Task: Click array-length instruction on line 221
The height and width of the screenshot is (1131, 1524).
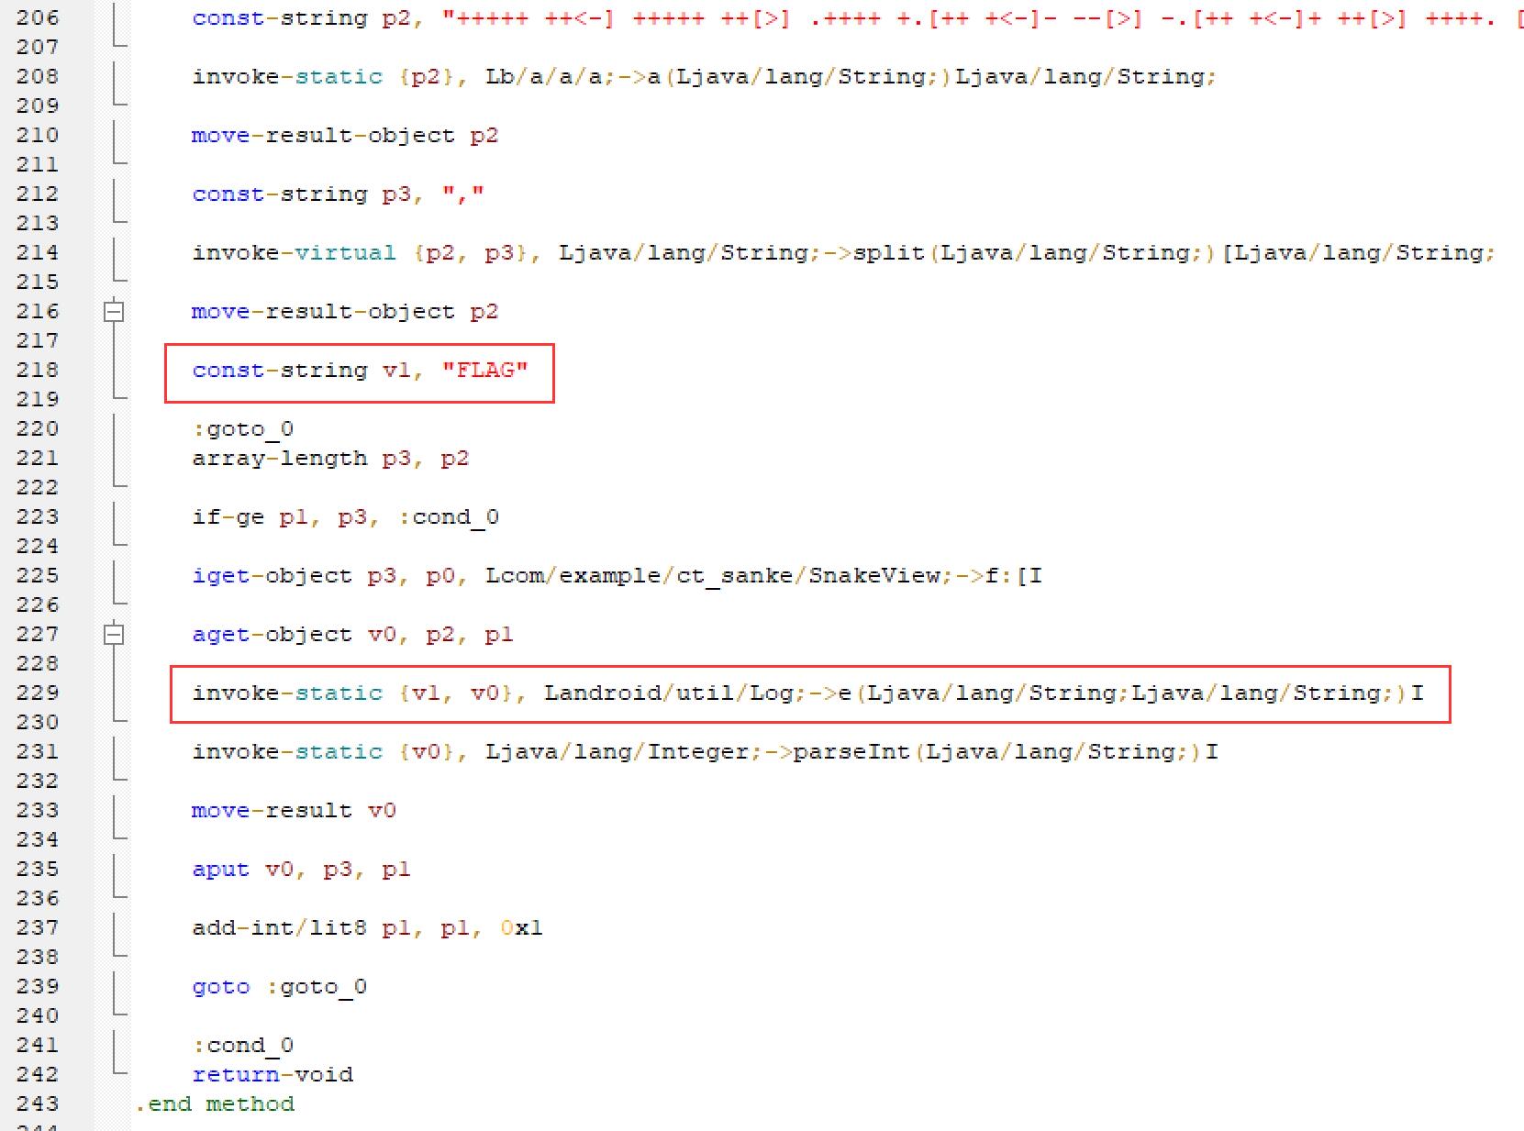Action: coord(280,459)
